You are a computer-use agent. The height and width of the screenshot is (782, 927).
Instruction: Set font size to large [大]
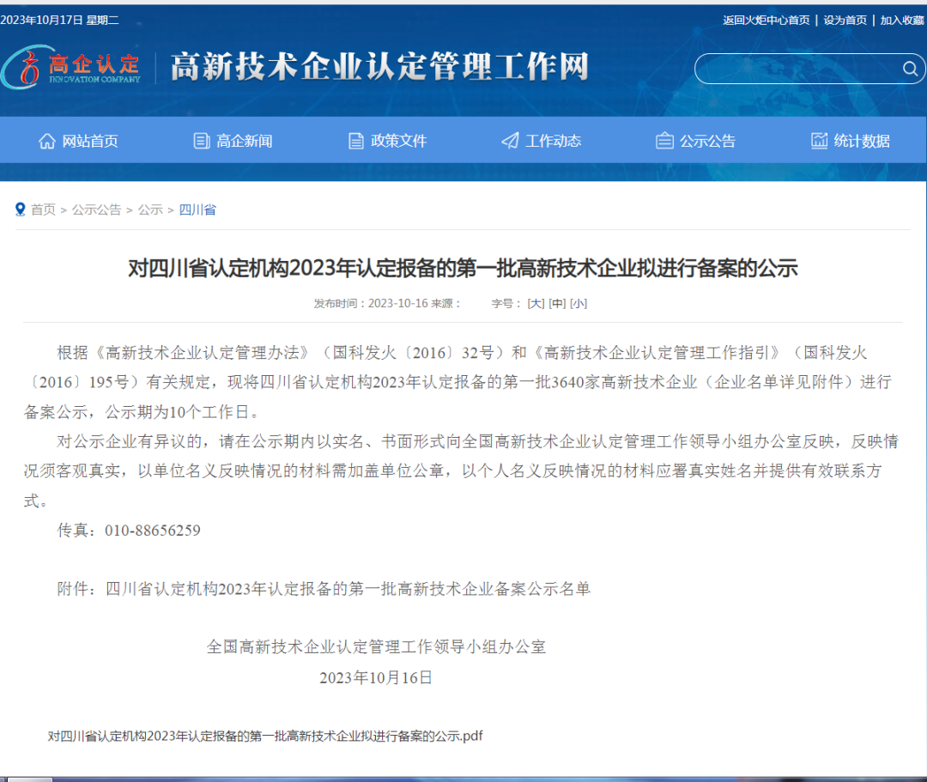(536, 303)
